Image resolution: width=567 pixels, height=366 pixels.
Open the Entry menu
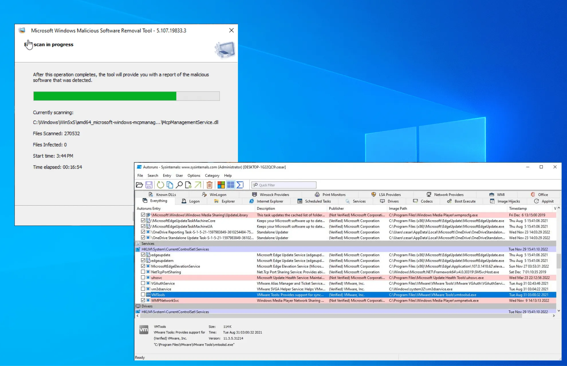[x=167, y=176]
